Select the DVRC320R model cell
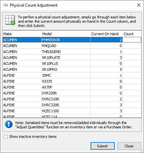 coord(66,105)
